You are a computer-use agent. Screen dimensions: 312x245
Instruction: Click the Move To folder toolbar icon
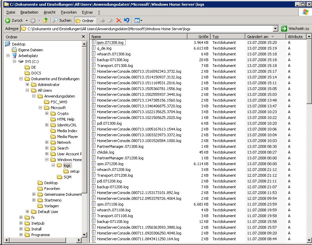(102, 20)
